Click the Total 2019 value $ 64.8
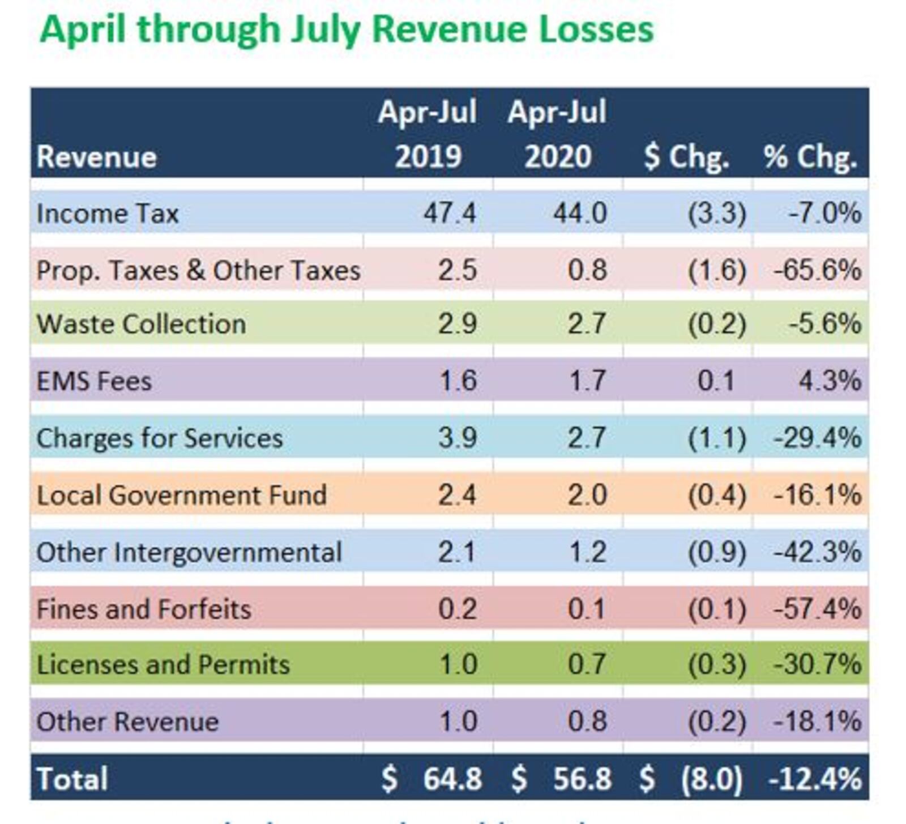 tap(431, 779)
